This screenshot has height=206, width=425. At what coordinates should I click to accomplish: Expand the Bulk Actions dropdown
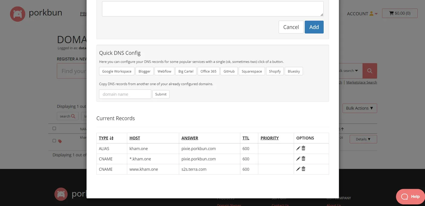[360, 108]
